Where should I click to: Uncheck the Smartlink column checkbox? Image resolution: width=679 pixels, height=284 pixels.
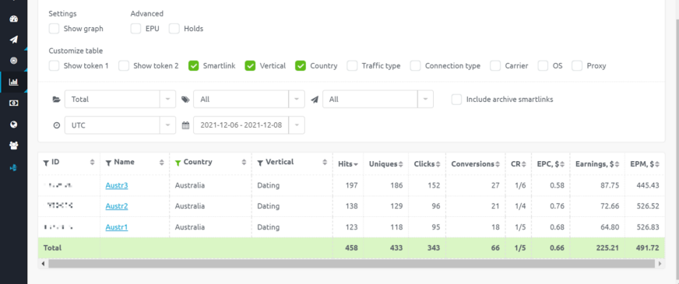(194, 66)
